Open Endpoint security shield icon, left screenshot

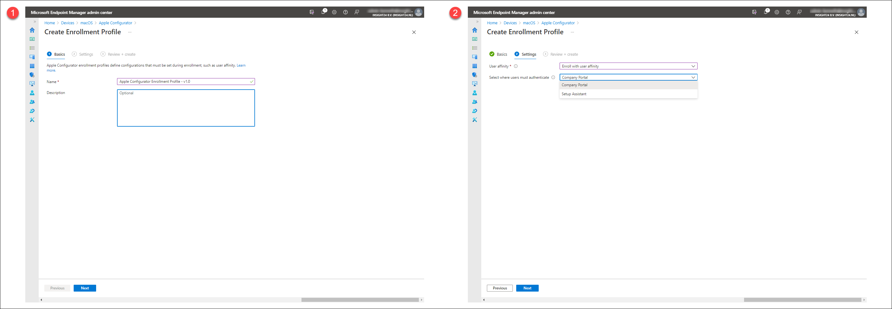click(32, 75)
